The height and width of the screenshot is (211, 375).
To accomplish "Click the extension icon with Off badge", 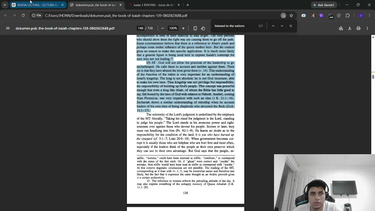I will 330,16.
